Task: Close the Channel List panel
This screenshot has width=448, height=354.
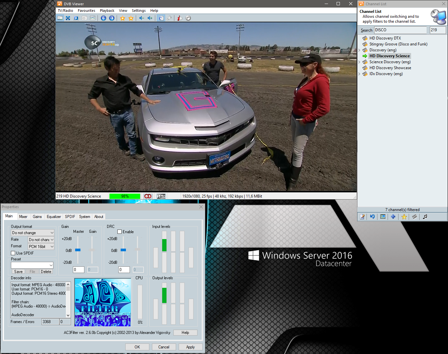Action: (444, 4)
